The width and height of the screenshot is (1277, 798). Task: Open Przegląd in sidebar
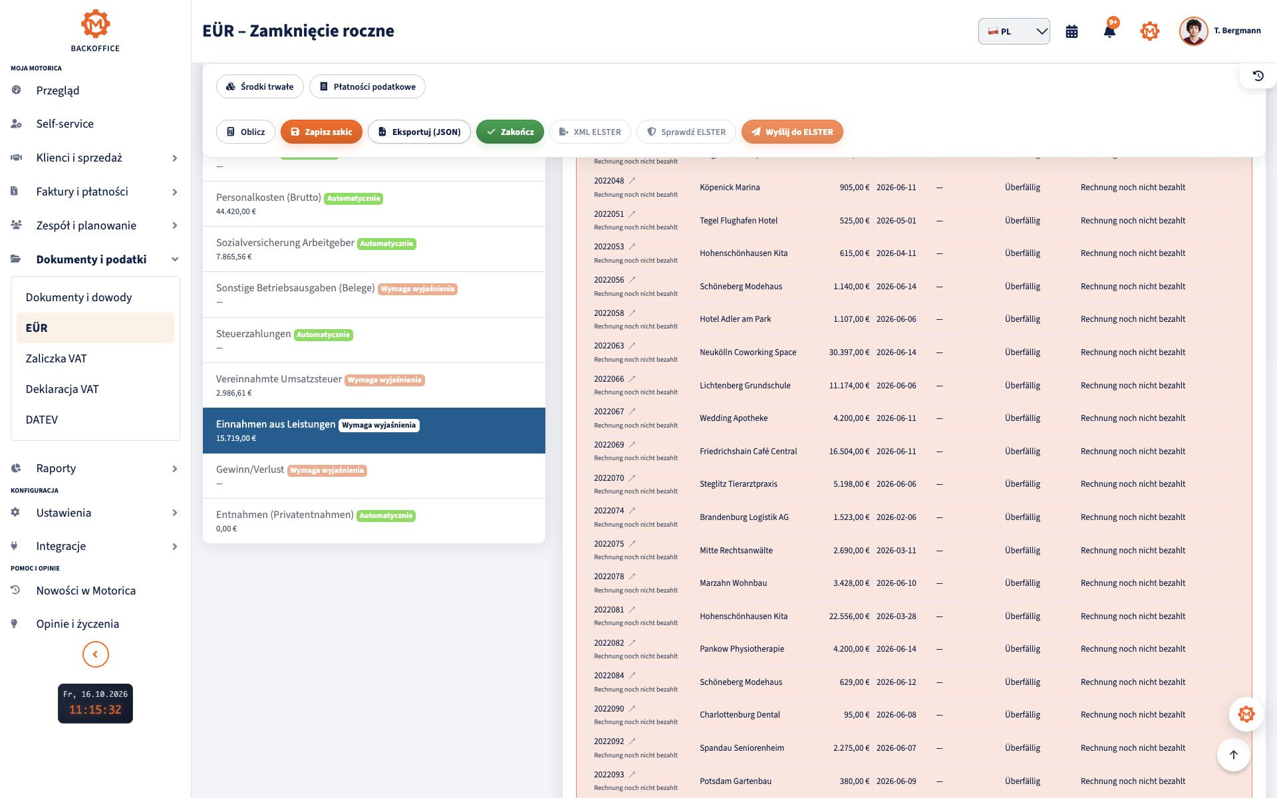click(95, 90)
